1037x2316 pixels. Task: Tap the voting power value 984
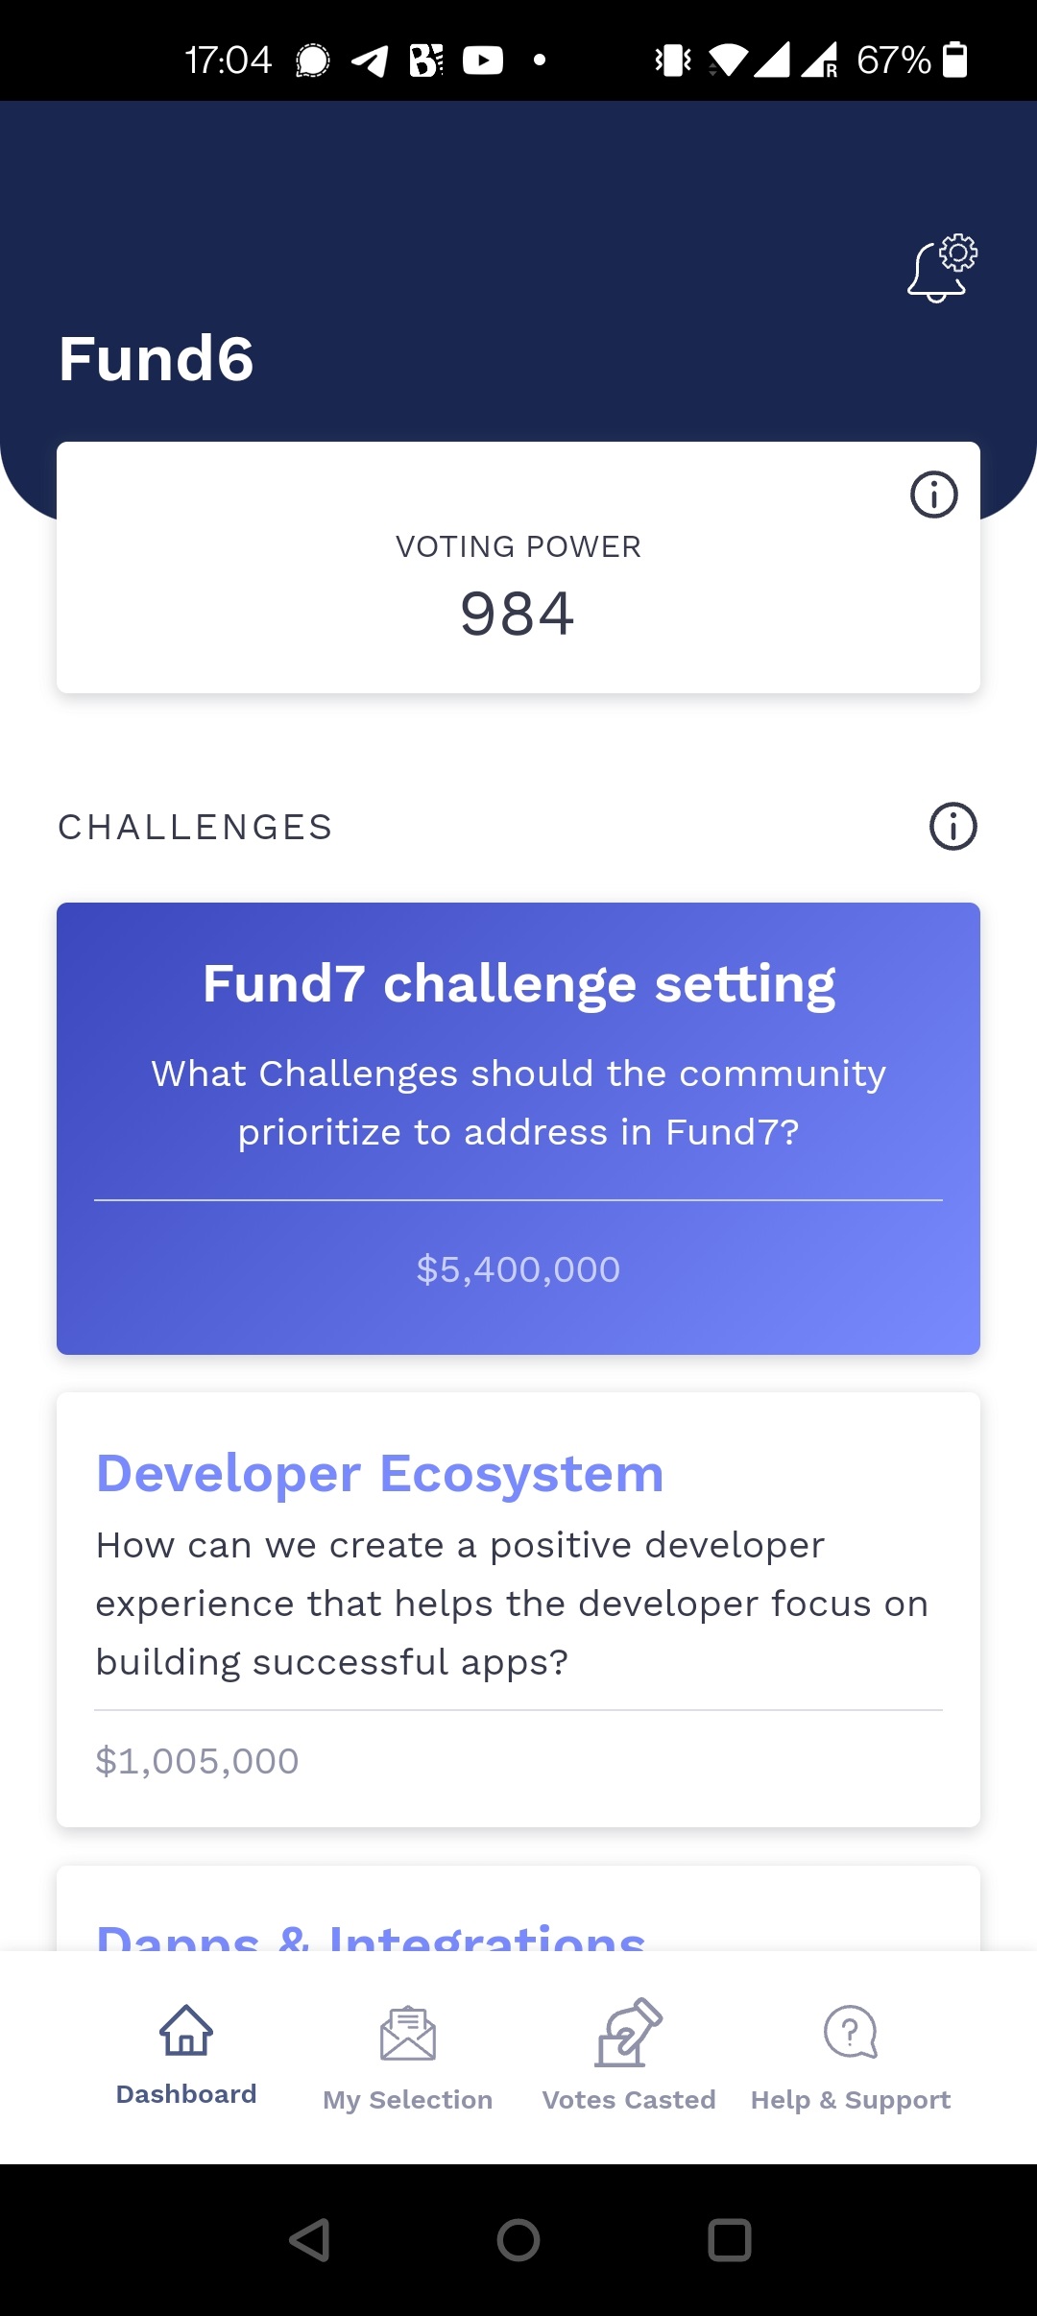tap(518, 615)
